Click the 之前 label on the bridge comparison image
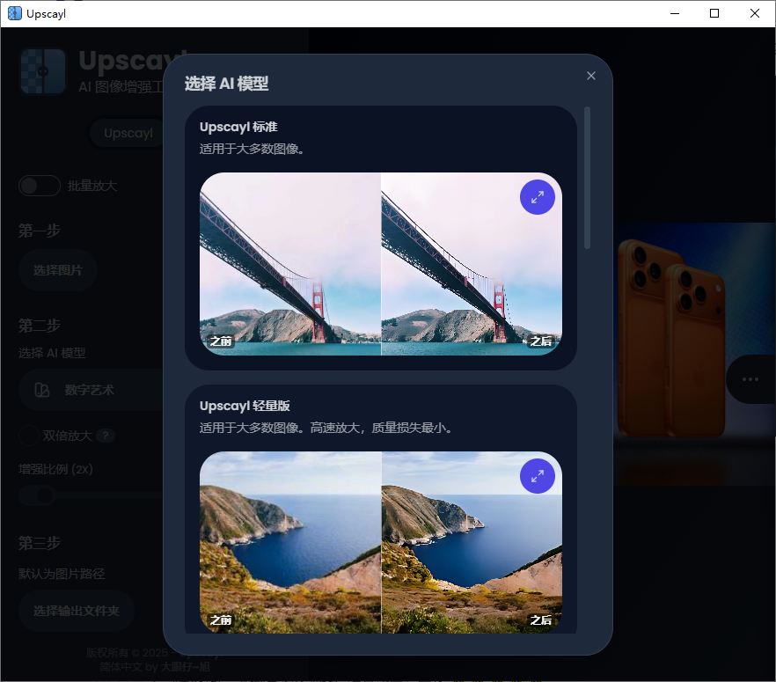Viewport: 776px width, 682px height. click(219, 342)
